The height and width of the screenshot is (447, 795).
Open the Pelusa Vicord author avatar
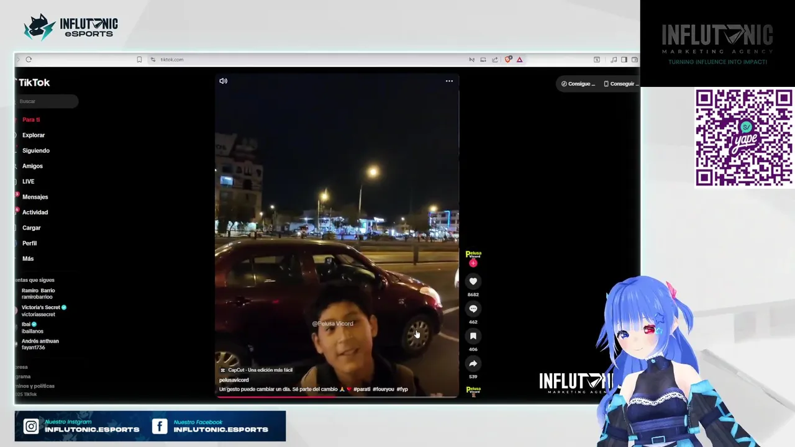473,255
